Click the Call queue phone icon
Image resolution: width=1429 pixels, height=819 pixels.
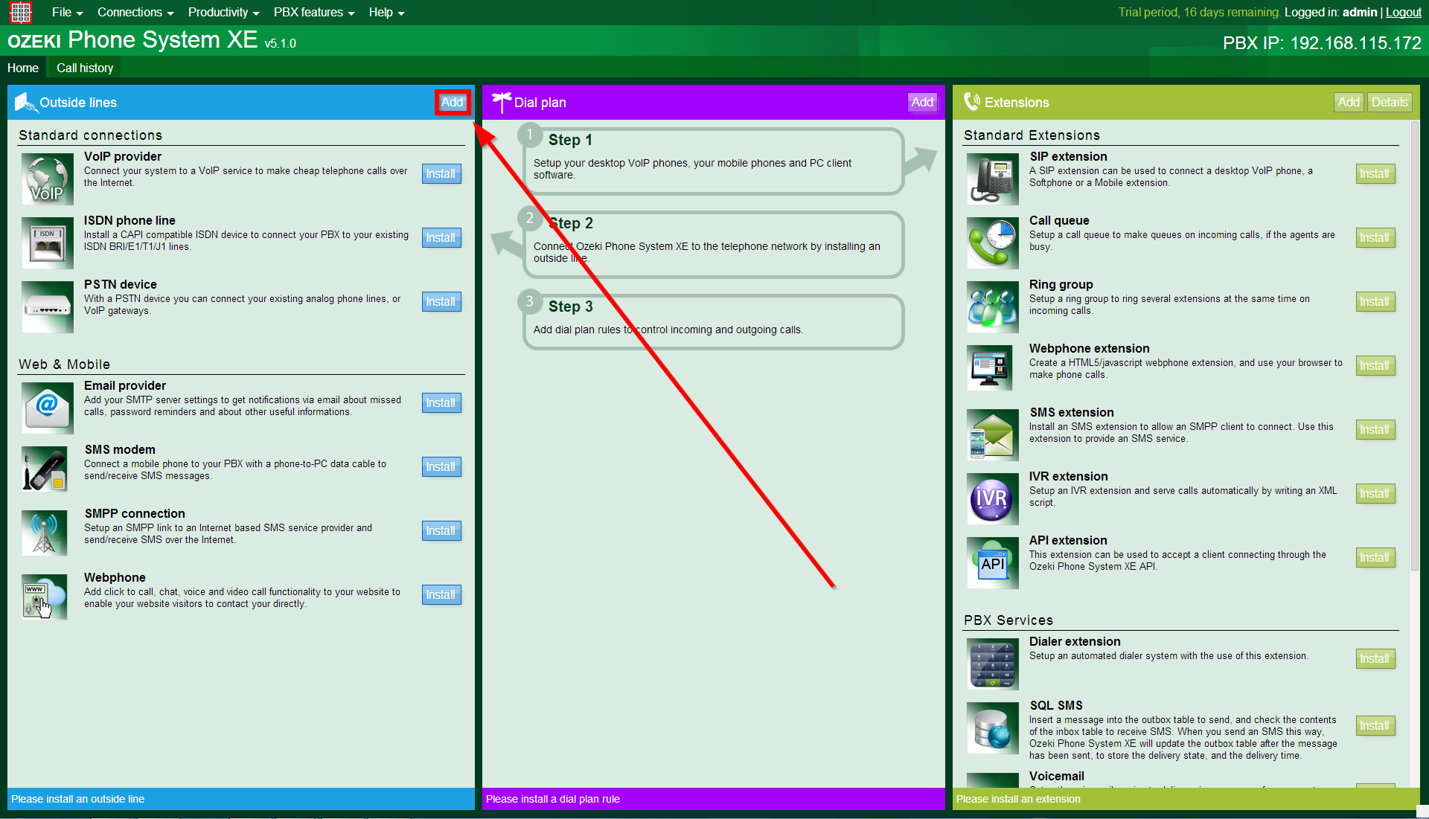(x=992, y=243)
